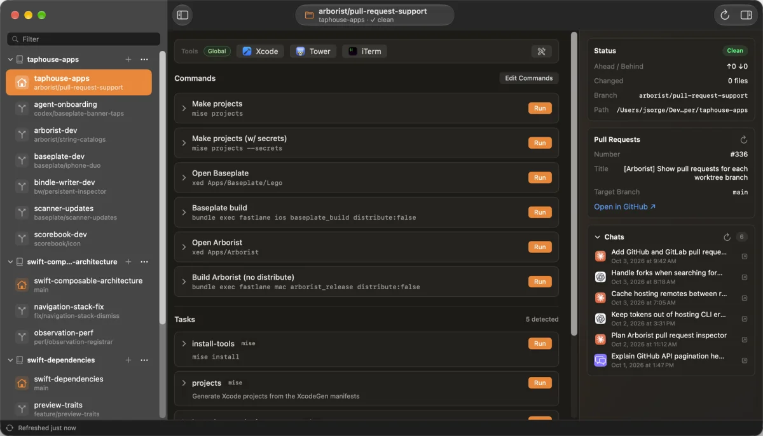
Task: Expand the Open Arborist command
Action: 184,247
